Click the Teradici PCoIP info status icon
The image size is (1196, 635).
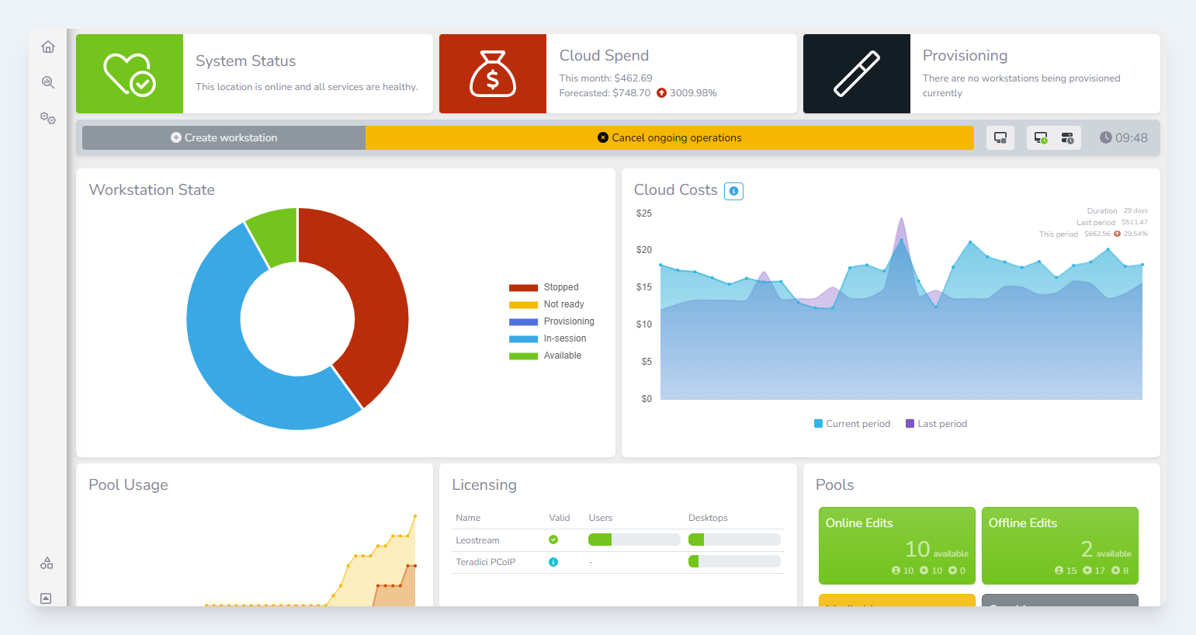553,562
